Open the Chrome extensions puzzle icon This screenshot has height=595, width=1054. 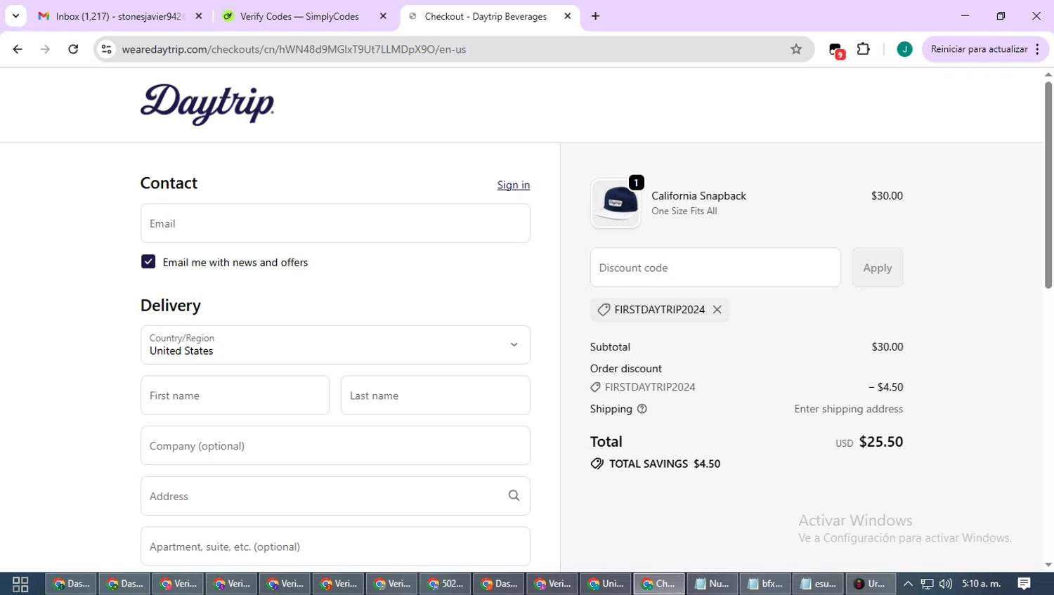click(864, 49)
